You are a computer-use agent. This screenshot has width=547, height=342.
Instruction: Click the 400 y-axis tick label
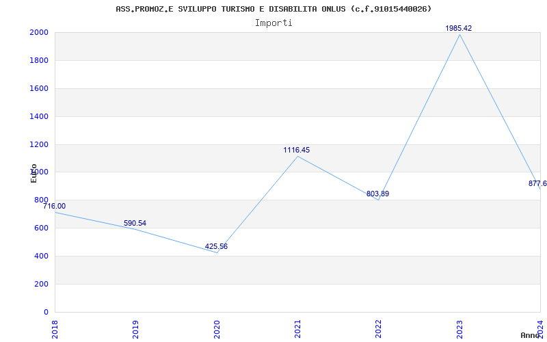click(x=41, y=256)
